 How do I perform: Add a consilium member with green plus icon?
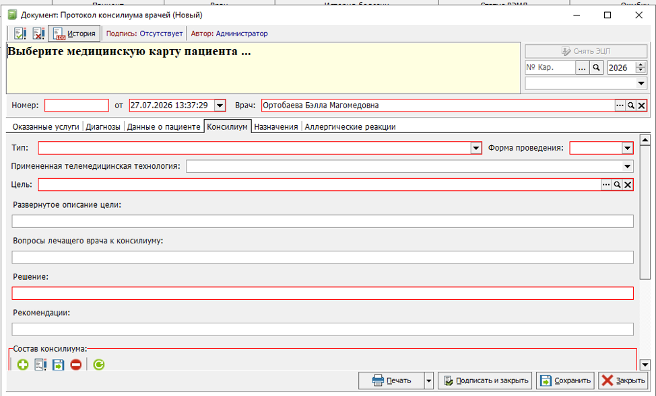pos(23,364)
